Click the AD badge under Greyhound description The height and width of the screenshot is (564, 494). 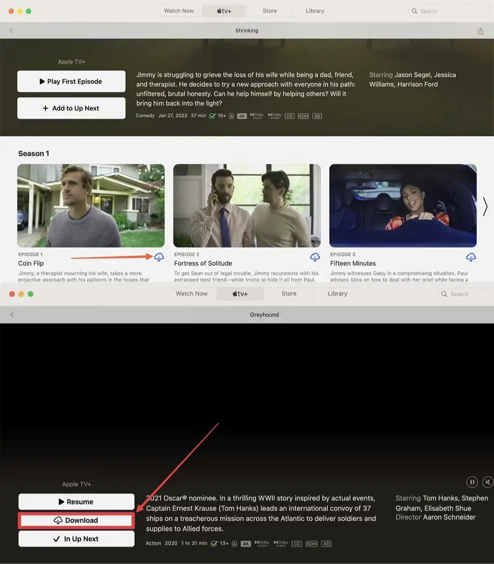pos(326,544)
